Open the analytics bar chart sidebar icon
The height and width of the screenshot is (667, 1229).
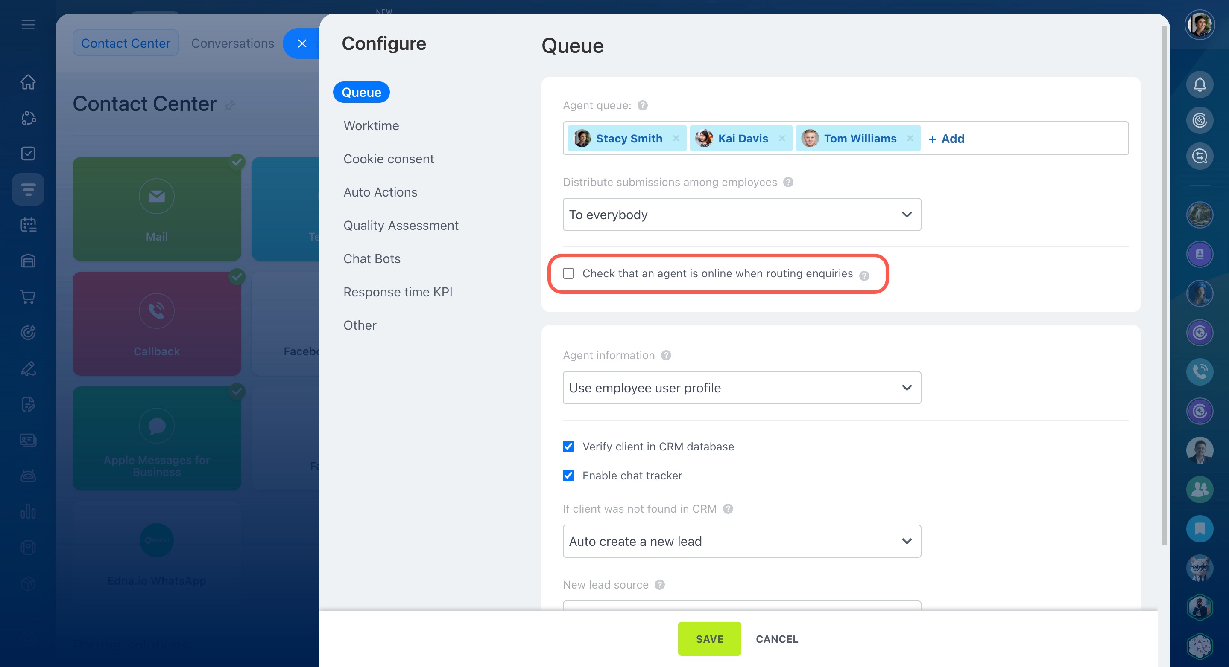pyautogui.click(x=28, y=512)
